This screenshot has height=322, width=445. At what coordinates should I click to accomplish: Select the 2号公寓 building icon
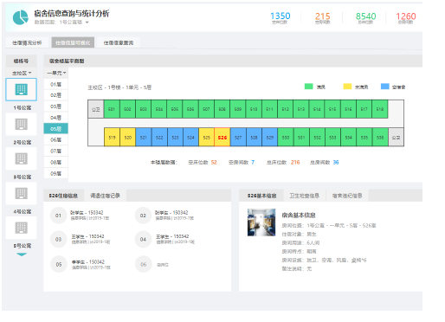click(x=21, y=124)
